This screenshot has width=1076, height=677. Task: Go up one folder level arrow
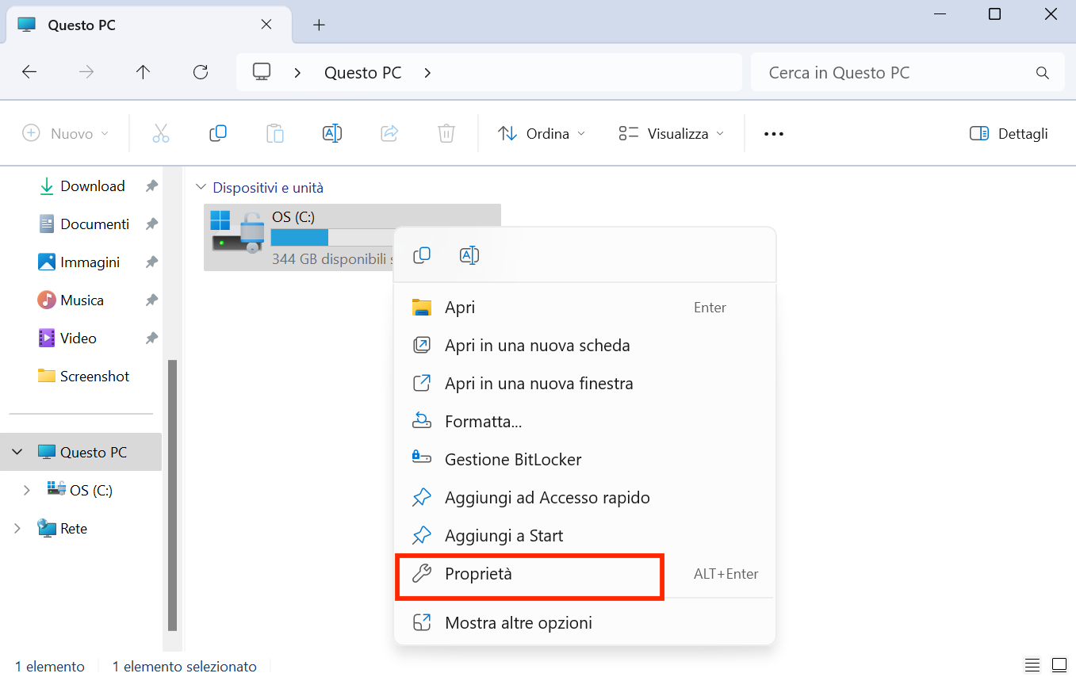click(x=143, y=72)
